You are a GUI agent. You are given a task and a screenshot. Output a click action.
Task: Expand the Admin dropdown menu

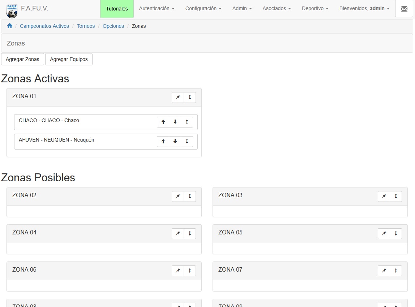pos(241,8)
